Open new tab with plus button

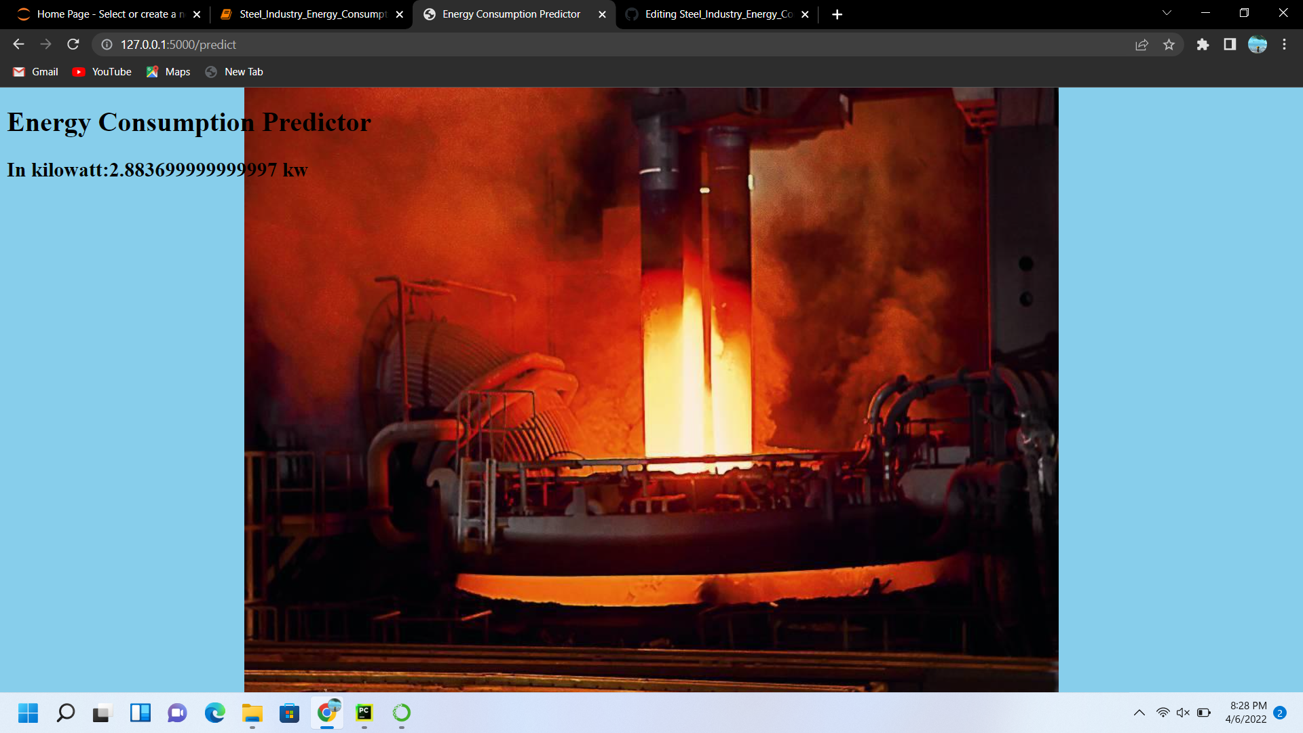point(837,14)
